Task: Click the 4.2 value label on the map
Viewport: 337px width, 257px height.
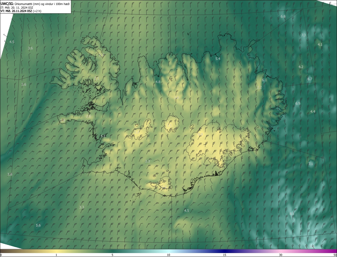Action: tap(301, 67)
